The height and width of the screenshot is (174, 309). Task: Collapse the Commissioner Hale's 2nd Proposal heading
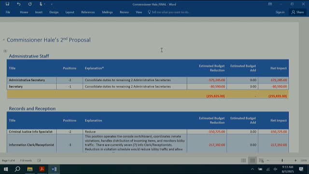tap(3, 40)
